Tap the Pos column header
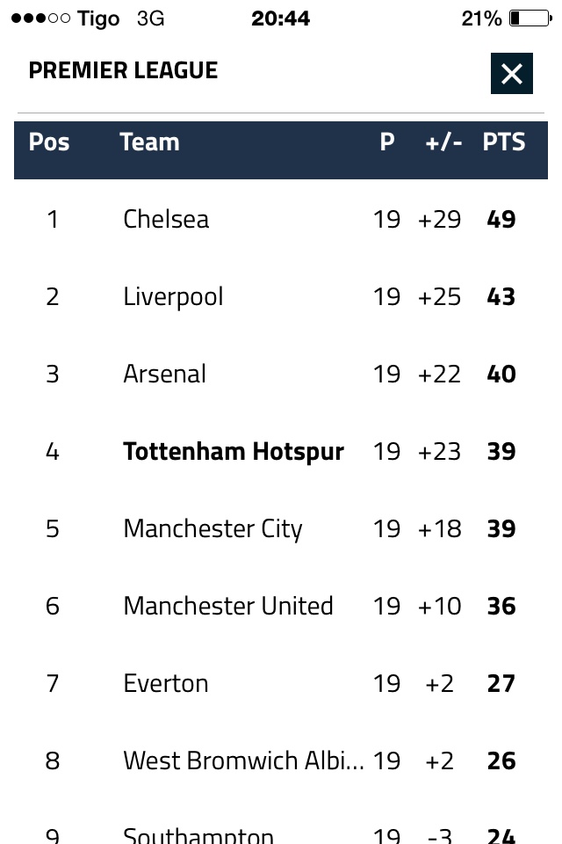Viewport: 562px width, 844px height. 49,142
